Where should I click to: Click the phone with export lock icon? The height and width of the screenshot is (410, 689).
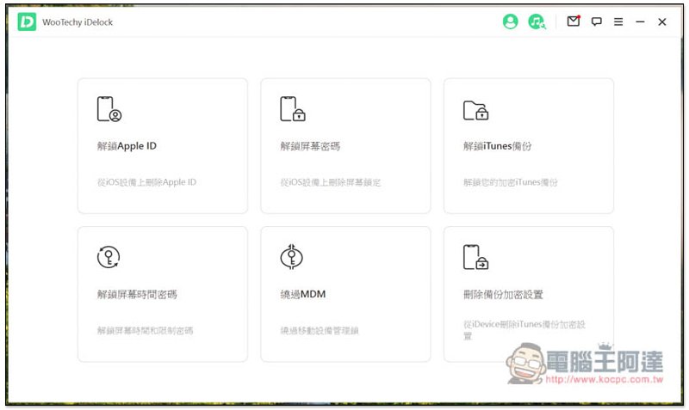click(476, 257)
